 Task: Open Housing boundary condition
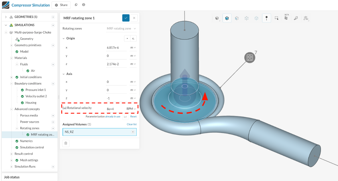(x=31, y=103)
